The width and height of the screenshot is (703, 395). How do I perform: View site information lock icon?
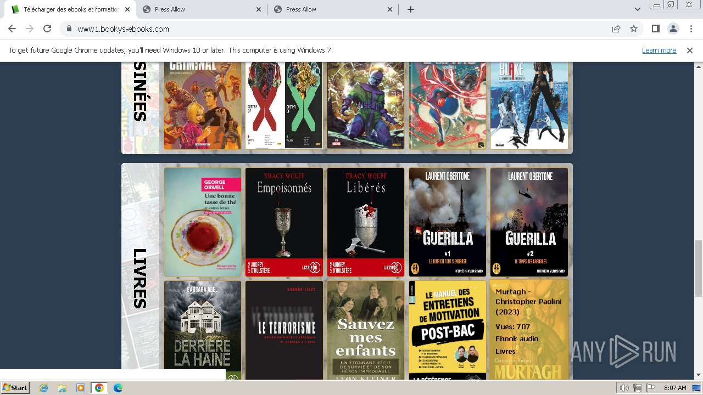point(69,29)
